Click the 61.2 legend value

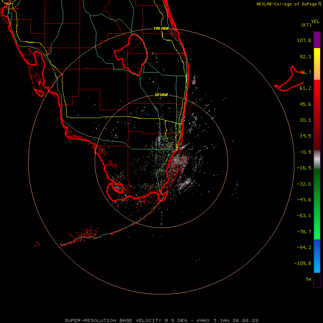tap(305, 88)
